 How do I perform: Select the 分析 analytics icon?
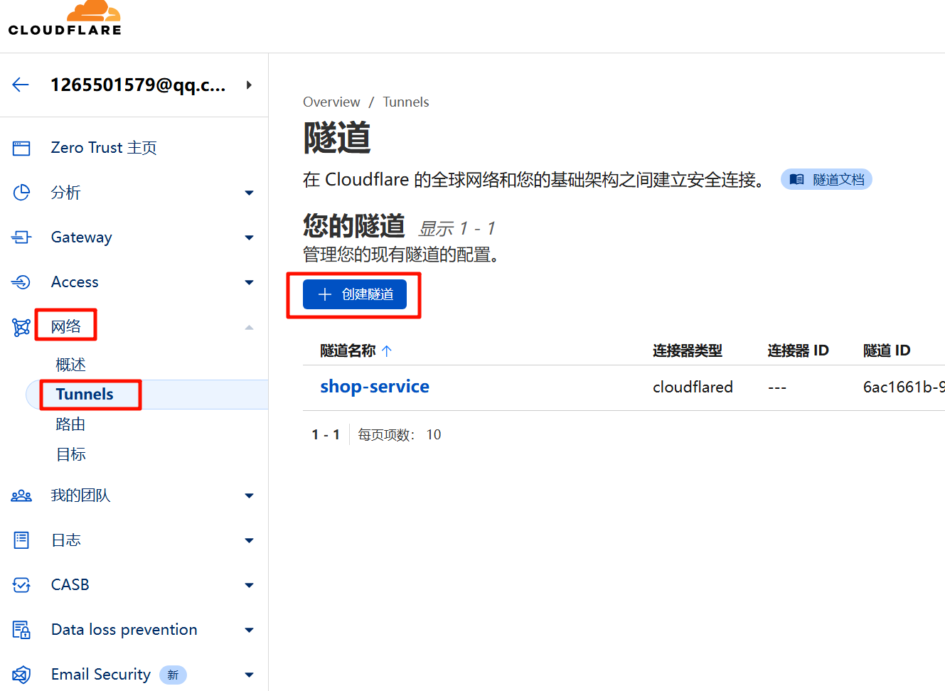[x=21, y=192]
